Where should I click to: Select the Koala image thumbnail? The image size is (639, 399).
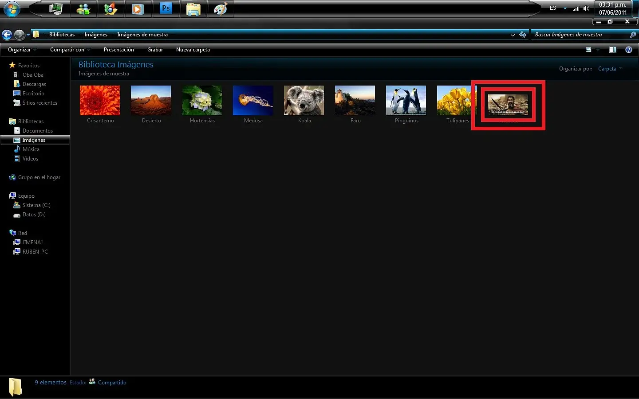pos(304,101)
